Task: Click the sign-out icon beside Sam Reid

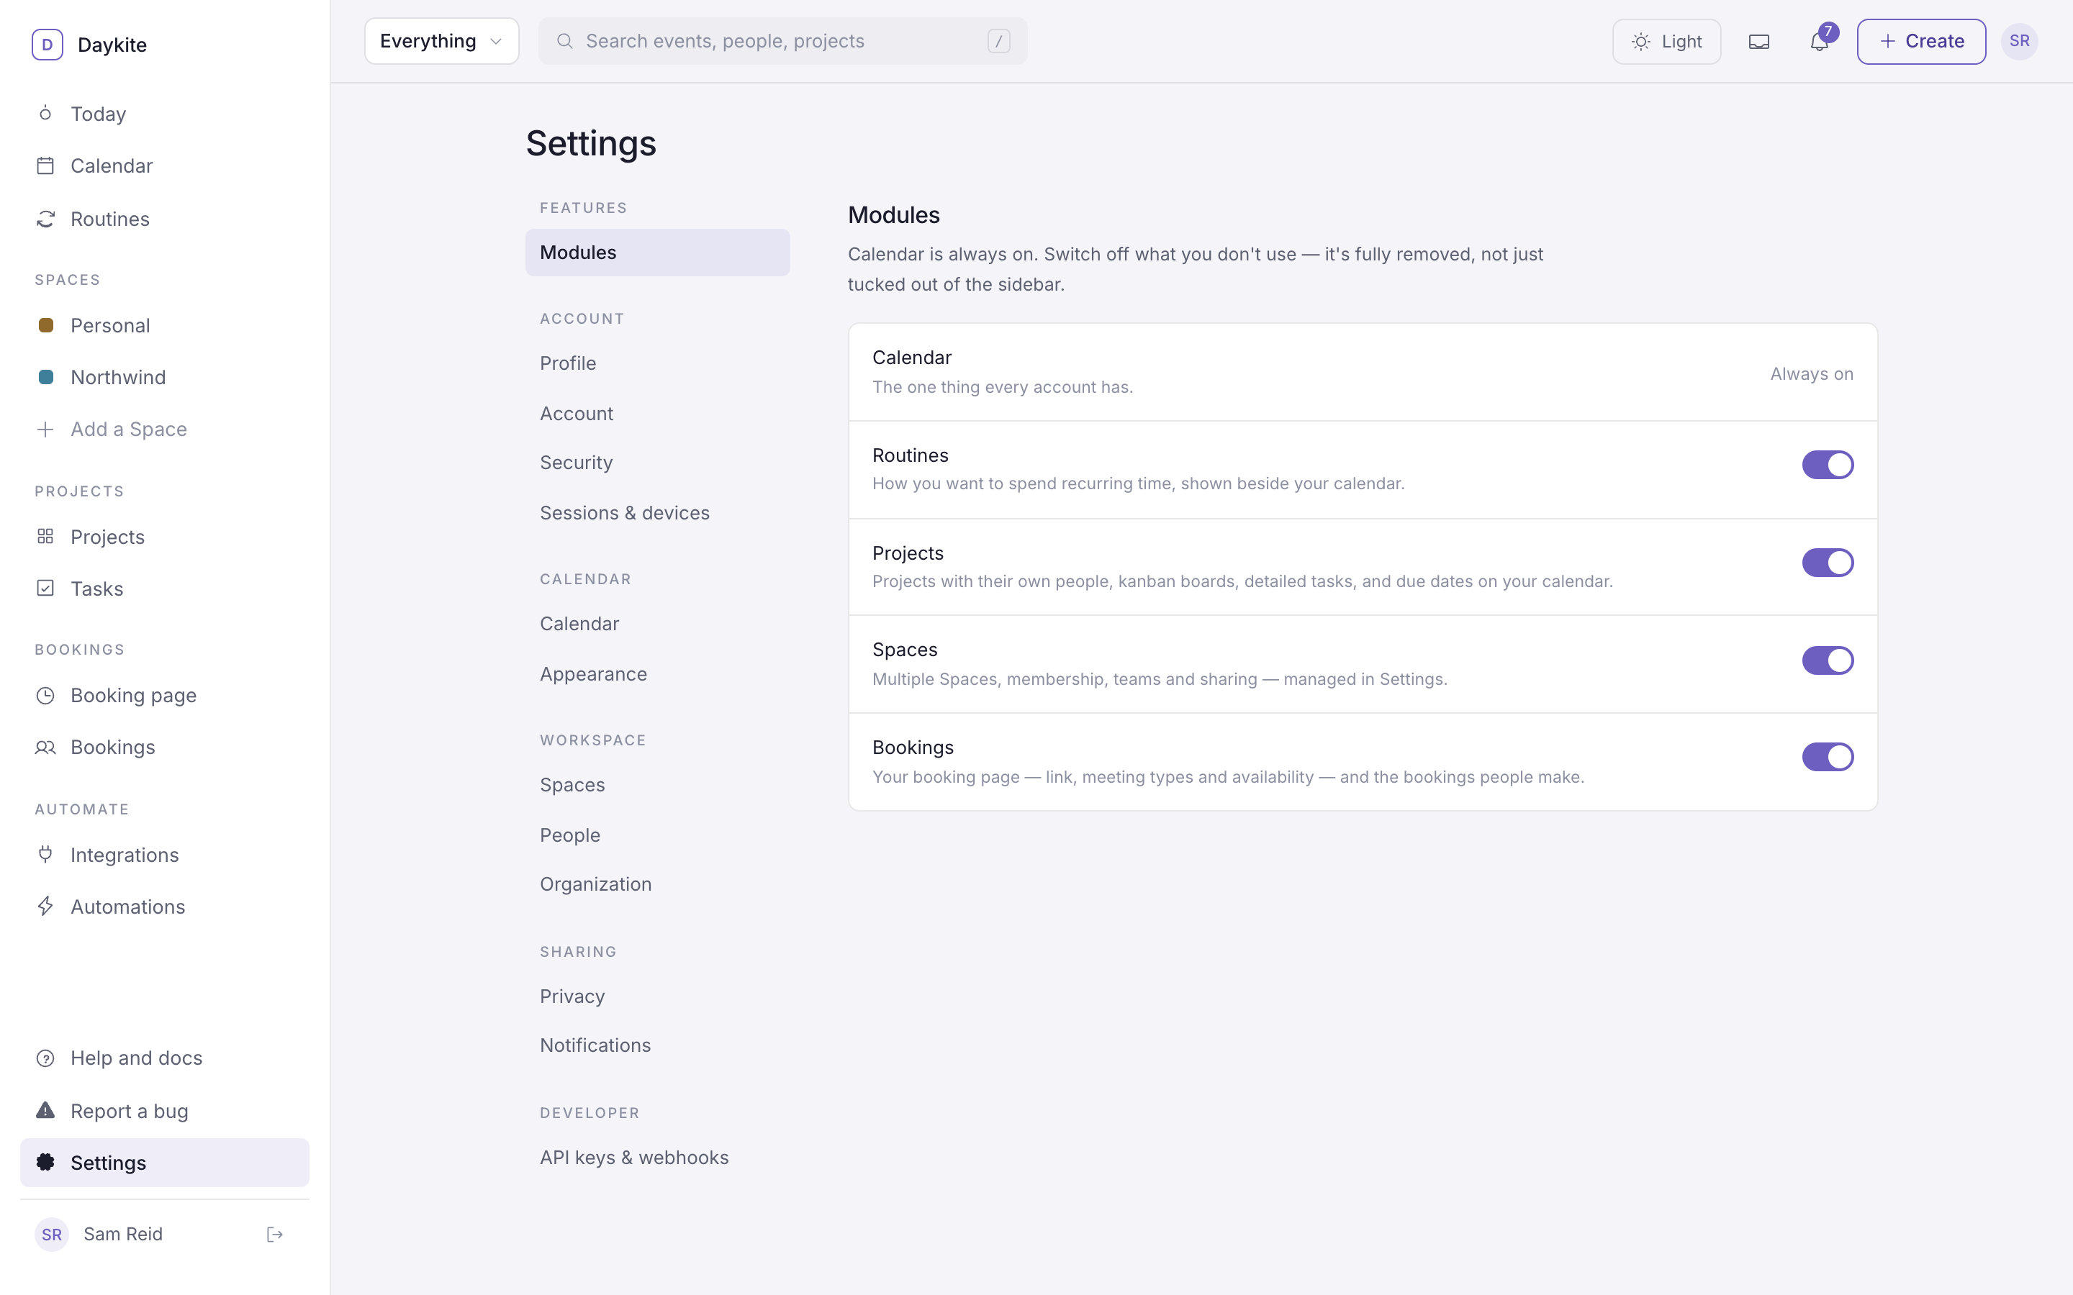Action: point(275,1234)
